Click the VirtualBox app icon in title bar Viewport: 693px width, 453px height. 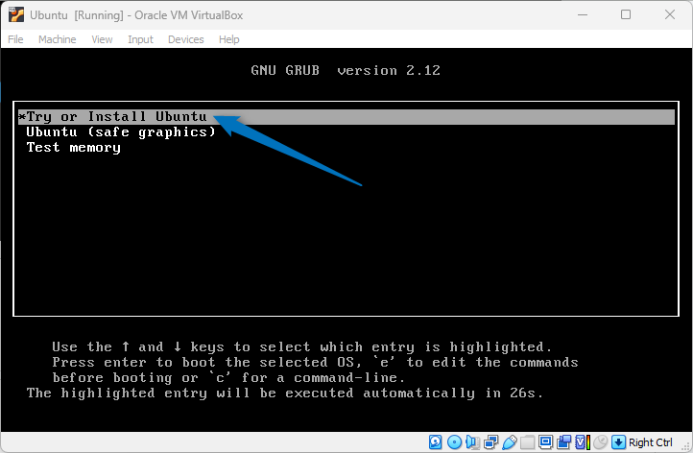[x=16, y=14]
